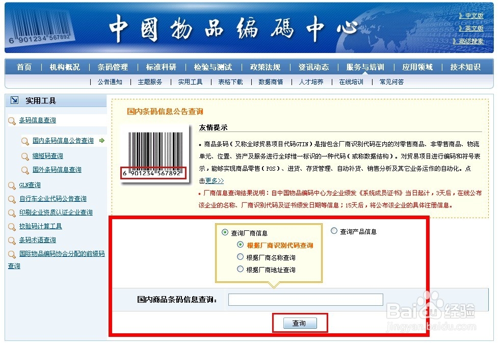Click magnifier icon beside 条码术语查询

12,241
